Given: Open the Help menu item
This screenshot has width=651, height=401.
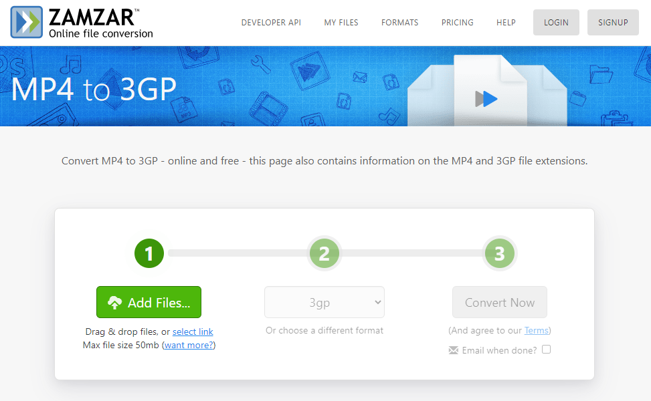Looking at the screenshot, I should pyautogui.click(x=506, y=23).
